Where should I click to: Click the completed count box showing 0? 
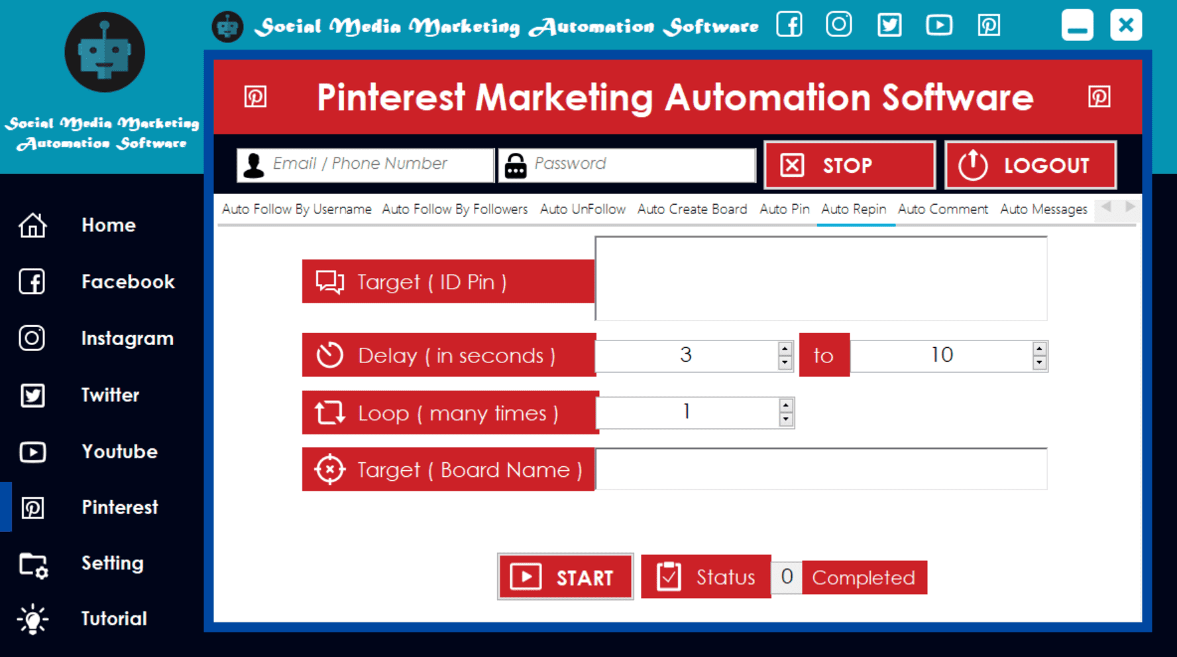787,578
